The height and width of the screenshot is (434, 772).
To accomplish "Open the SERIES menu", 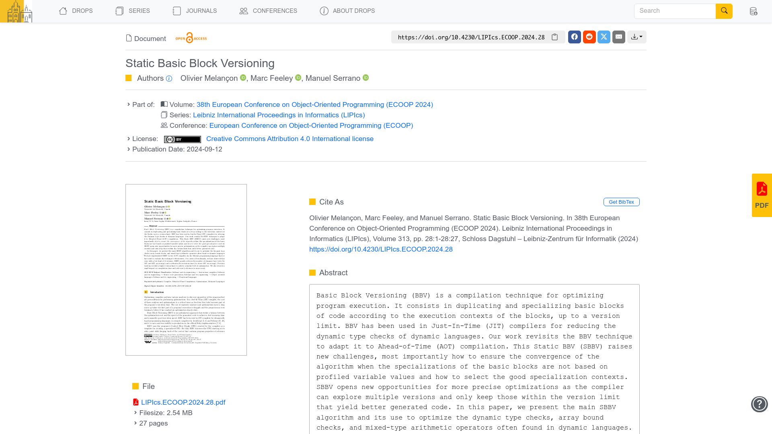I will pos(133,11).
